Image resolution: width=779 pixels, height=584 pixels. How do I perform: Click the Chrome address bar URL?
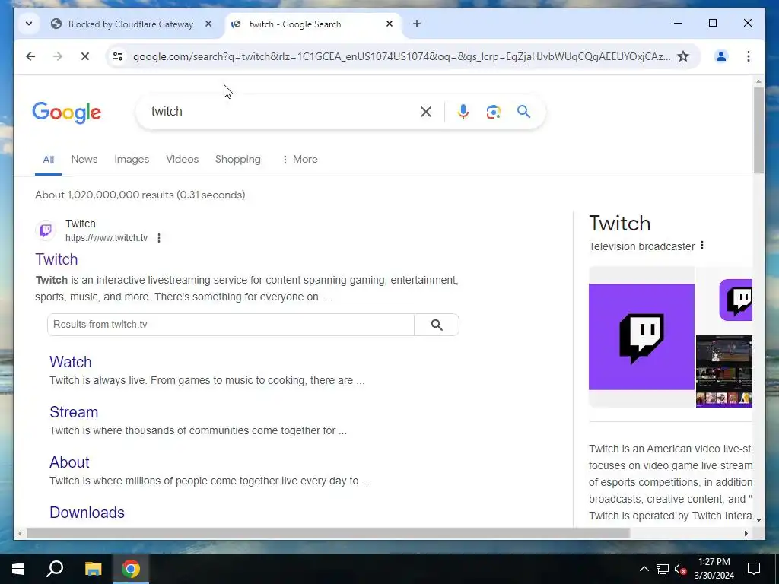pyautogui.click(x=402, y=56)
